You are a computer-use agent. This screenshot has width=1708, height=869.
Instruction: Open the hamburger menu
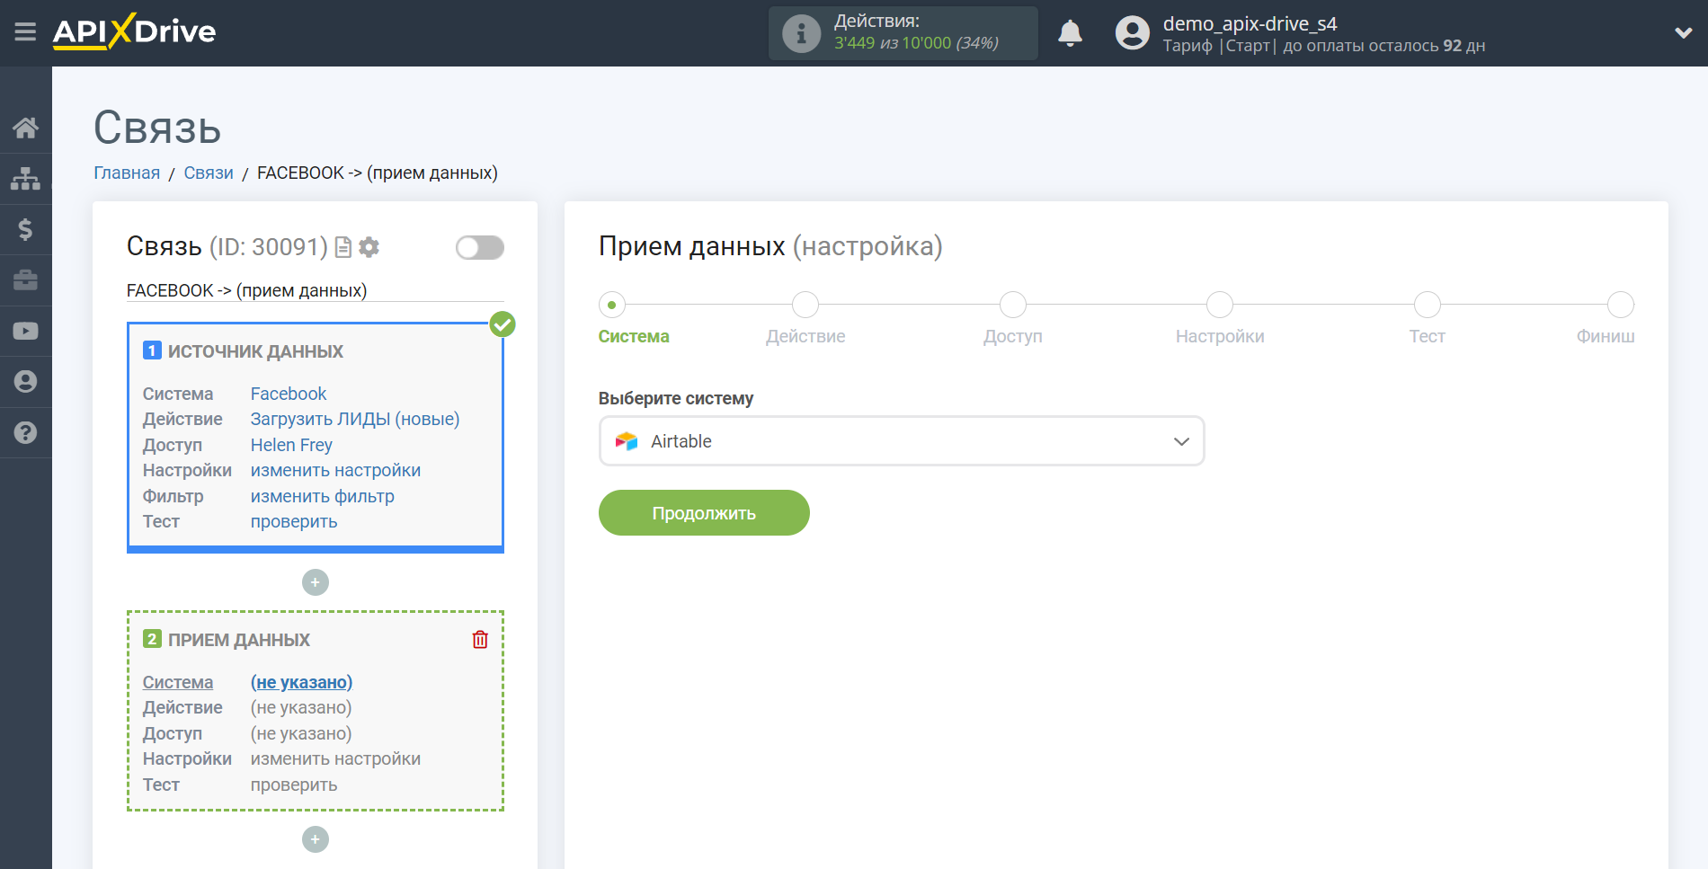(25, 32)
